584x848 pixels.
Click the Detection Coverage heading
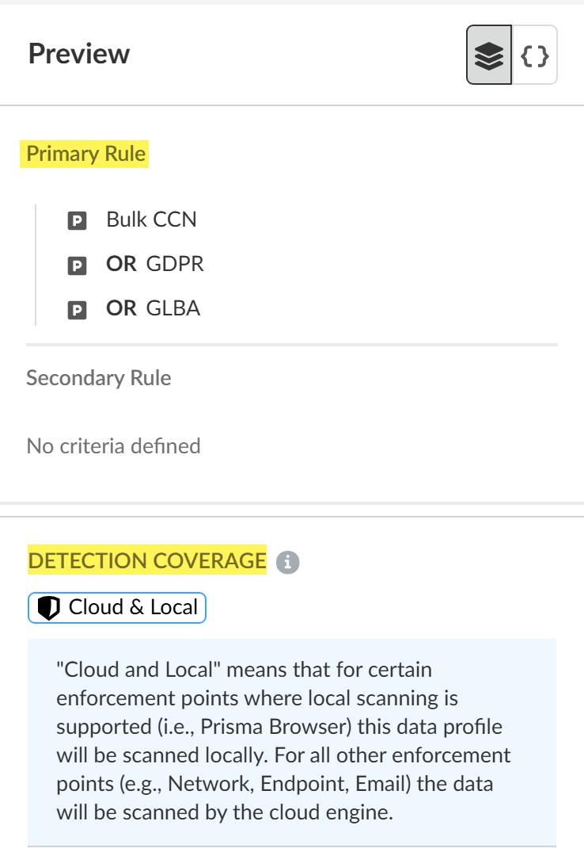[147, 561]
